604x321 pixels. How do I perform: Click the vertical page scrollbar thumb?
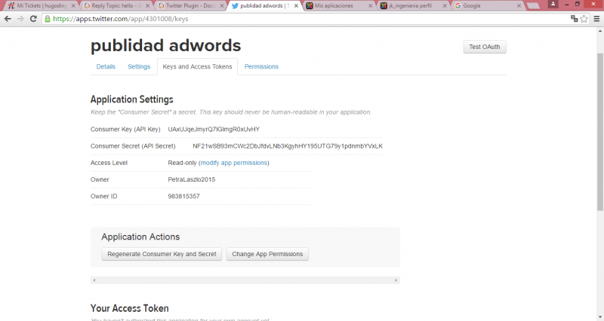coord(600,132)
